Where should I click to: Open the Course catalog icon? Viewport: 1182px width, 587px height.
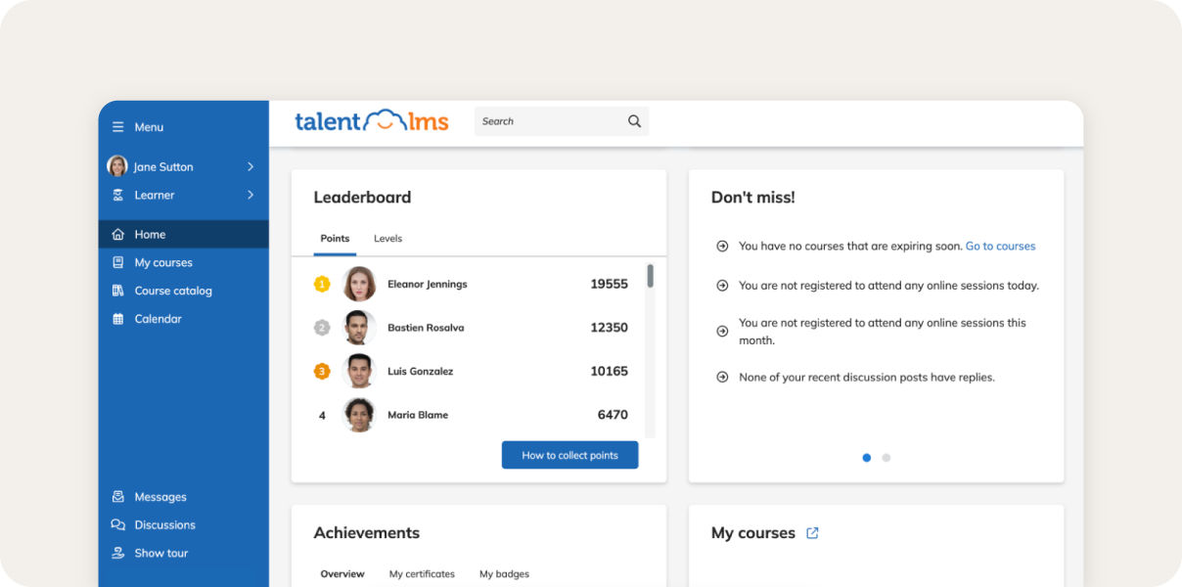[117, 291]
